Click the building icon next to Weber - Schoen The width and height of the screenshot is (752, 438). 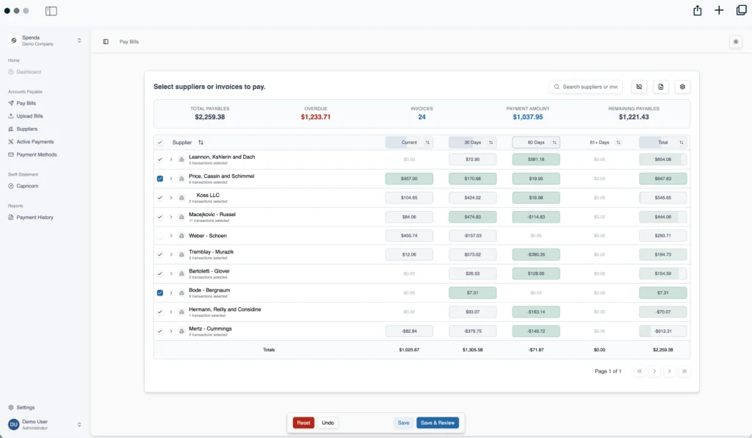181,236
